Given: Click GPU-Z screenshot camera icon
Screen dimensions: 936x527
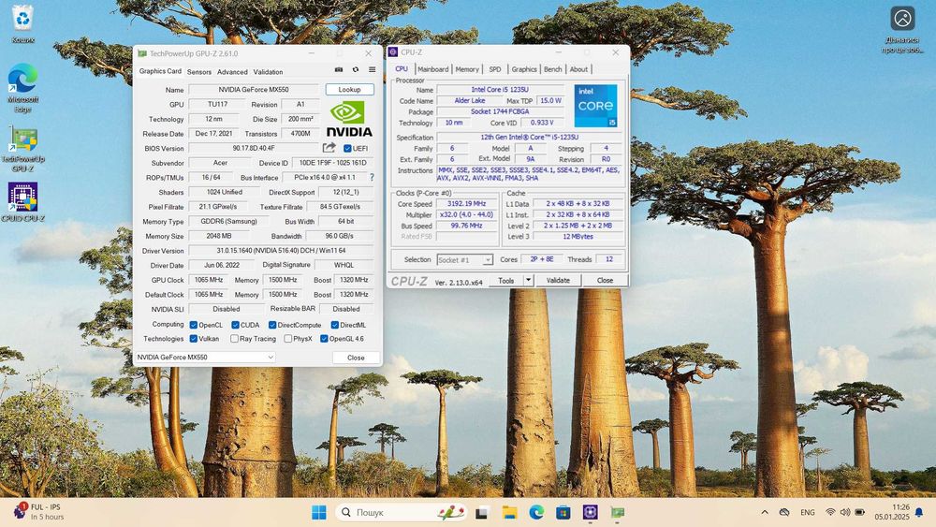Looking at the screenshot, I should 339,70.
